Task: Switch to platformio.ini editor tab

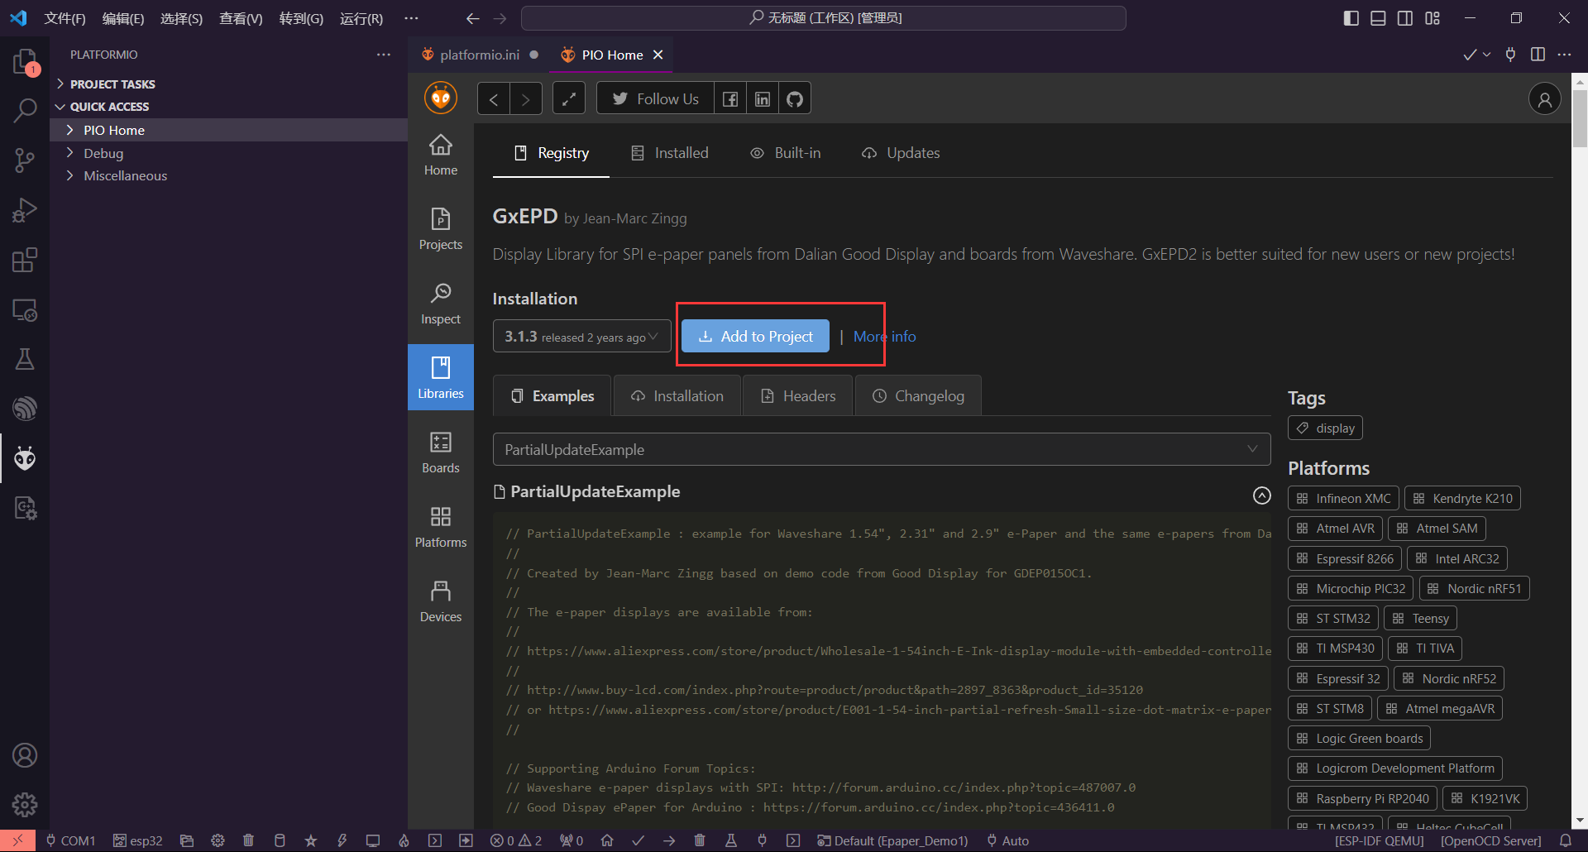Action: 480,55
